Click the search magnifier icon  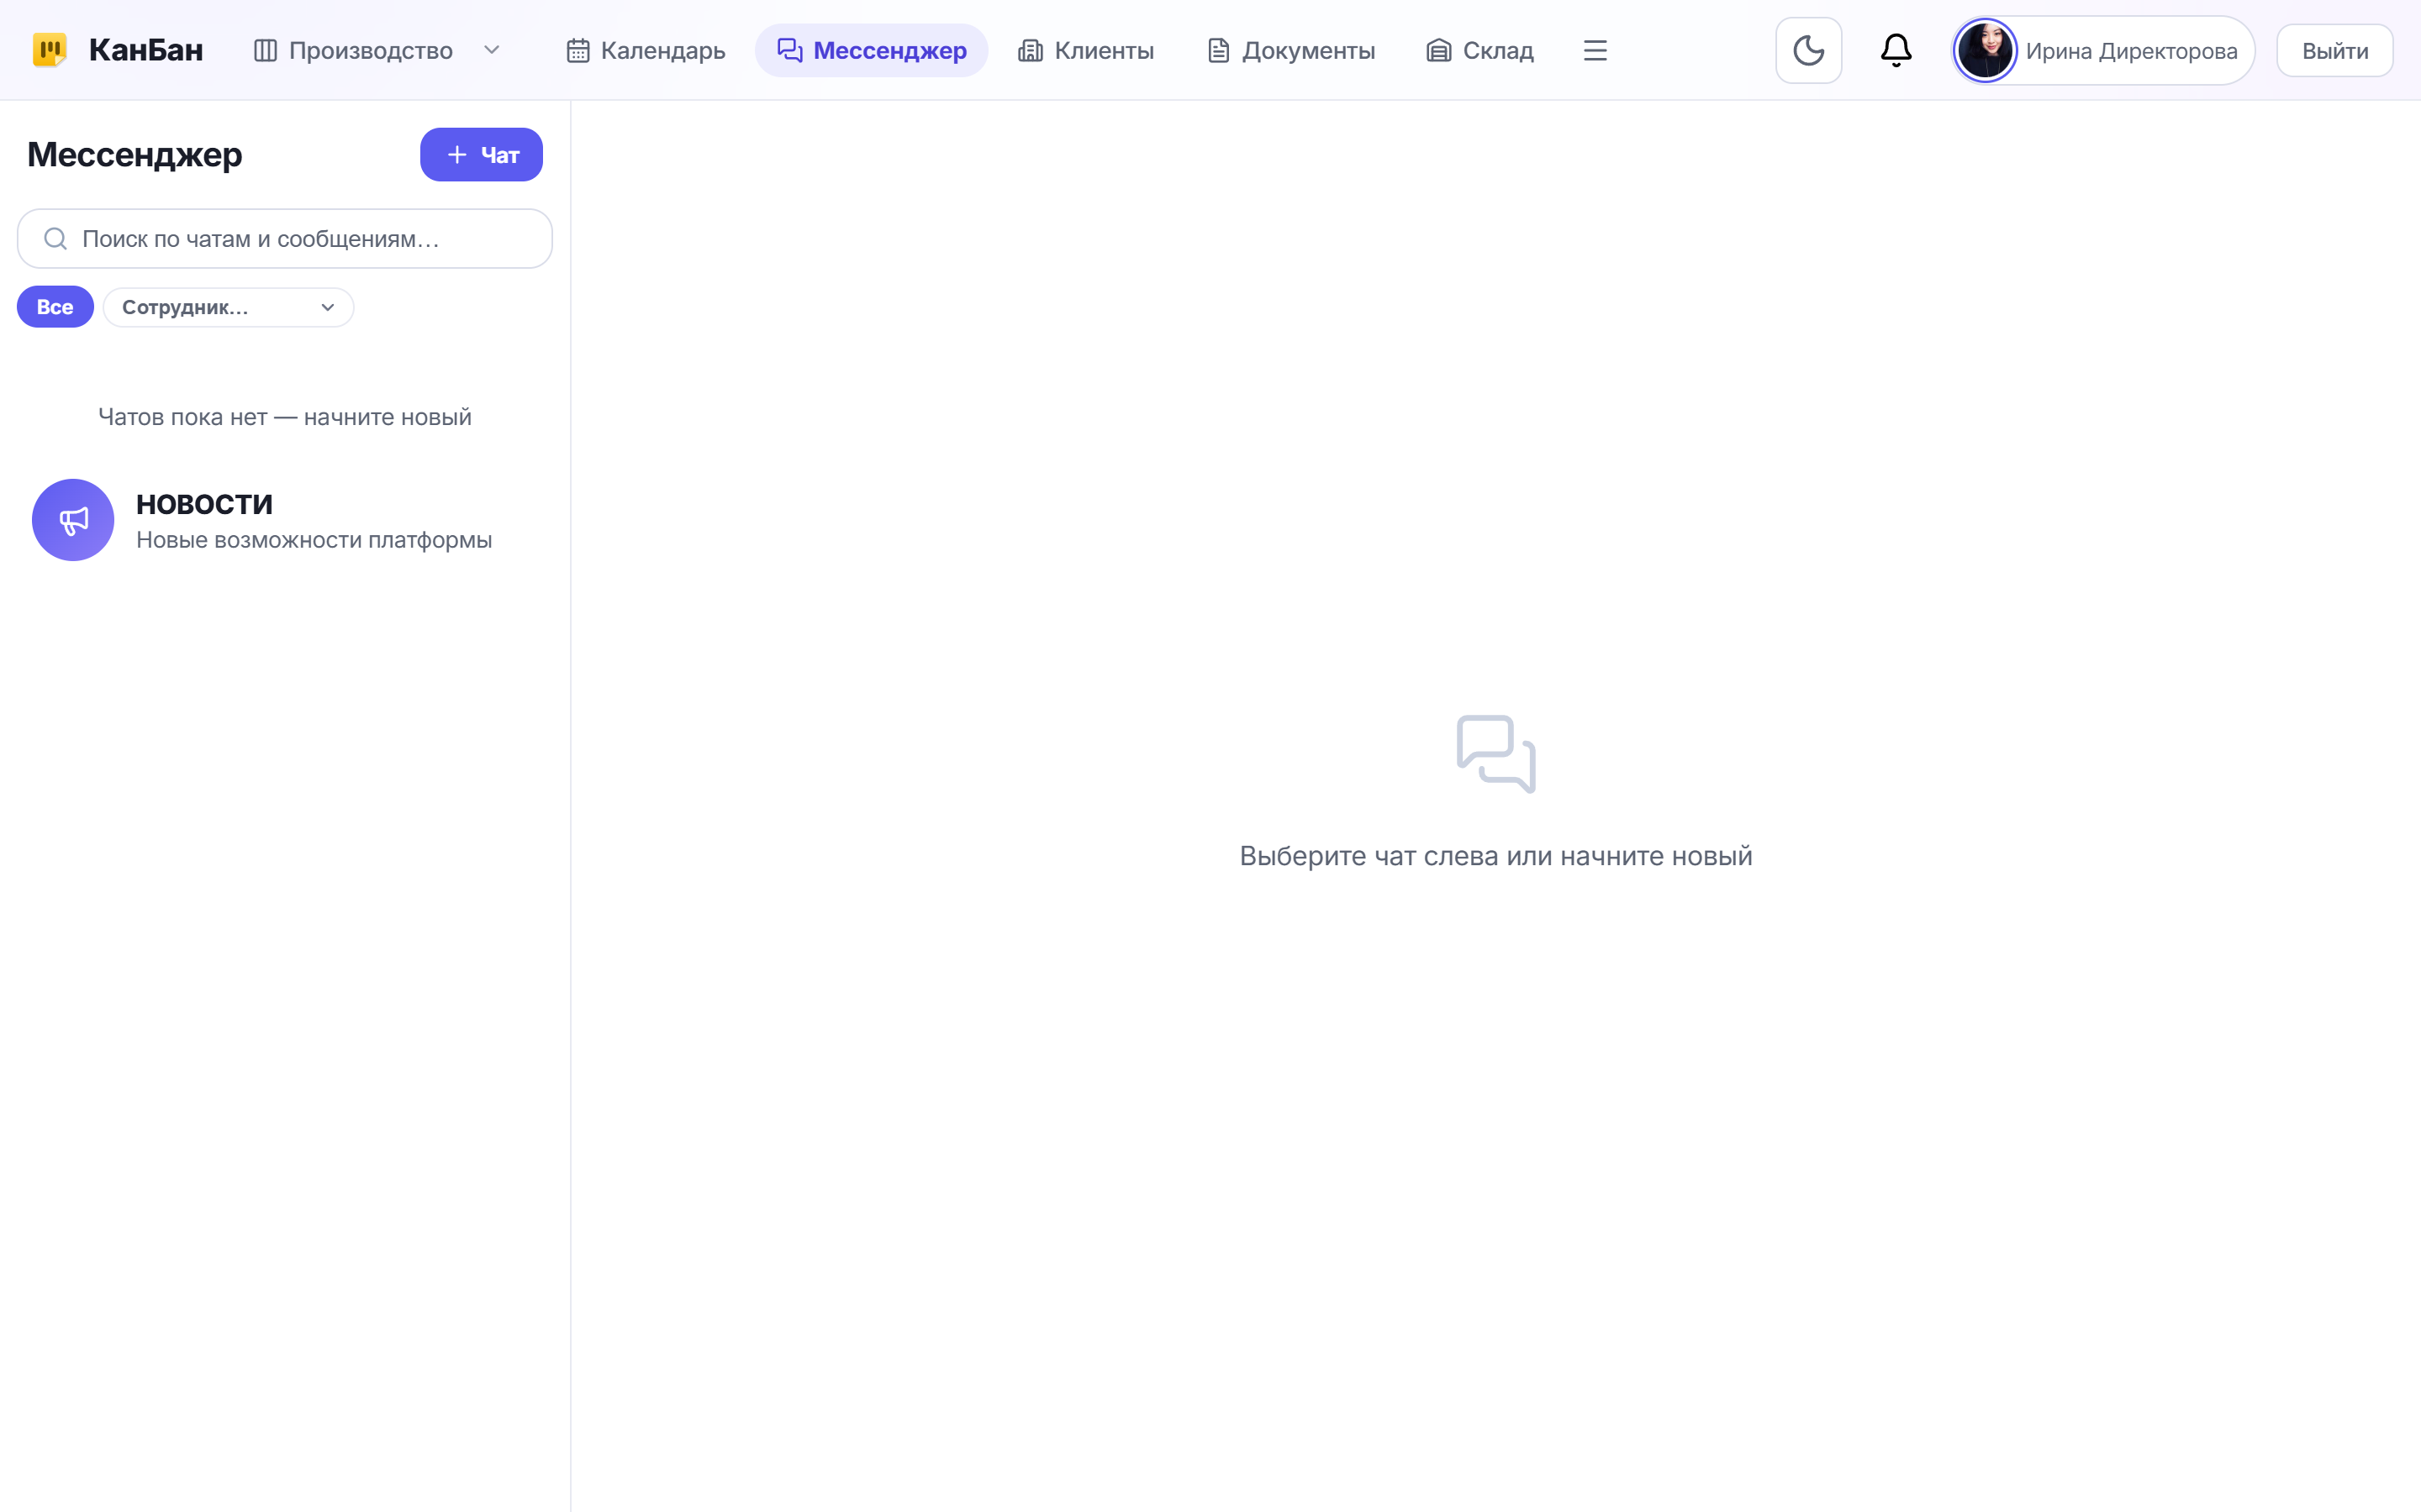[x=56, y=239]
